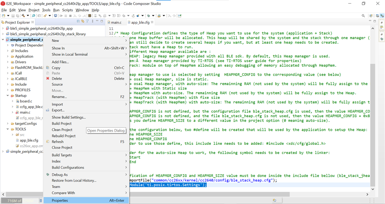Click the blue monitor debug icon
Viewport: 385px width, 204px height.
click(x=55, y=16)
